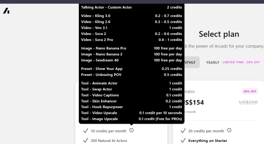This screenshot has height=144, width=264.
Task: Click the Tool - Animate Actor row
Action: click(x=131, y=83)
